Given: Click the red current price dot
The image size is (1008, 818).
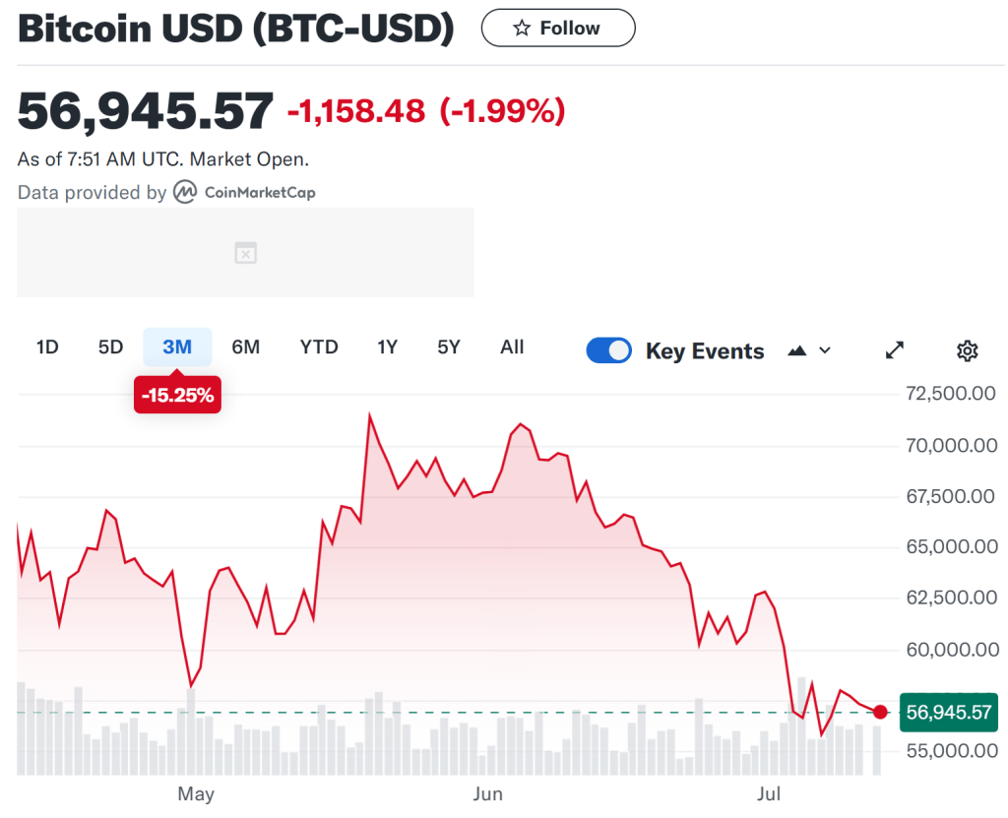Looking at the screenshot, I should [x=880, y=712].
